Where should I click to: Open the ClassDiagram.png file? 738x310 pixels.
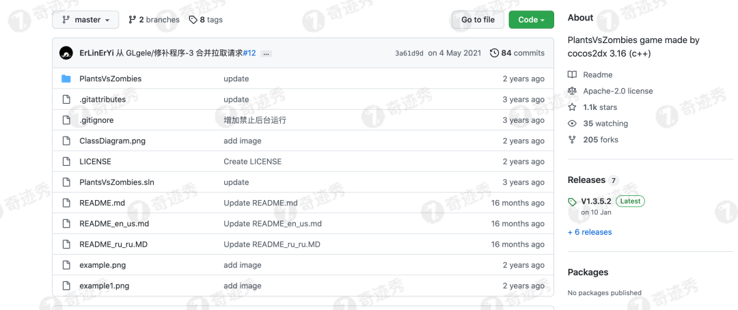(x=113, y=141)
